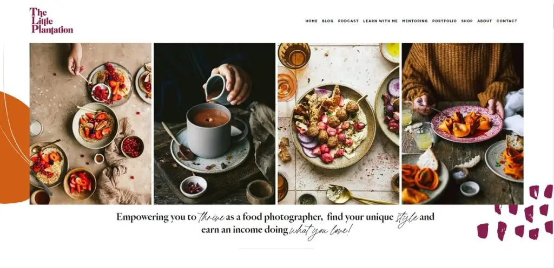Click The Little Plantation logo
Screen dimensions: 554x268
pos(51,21)
